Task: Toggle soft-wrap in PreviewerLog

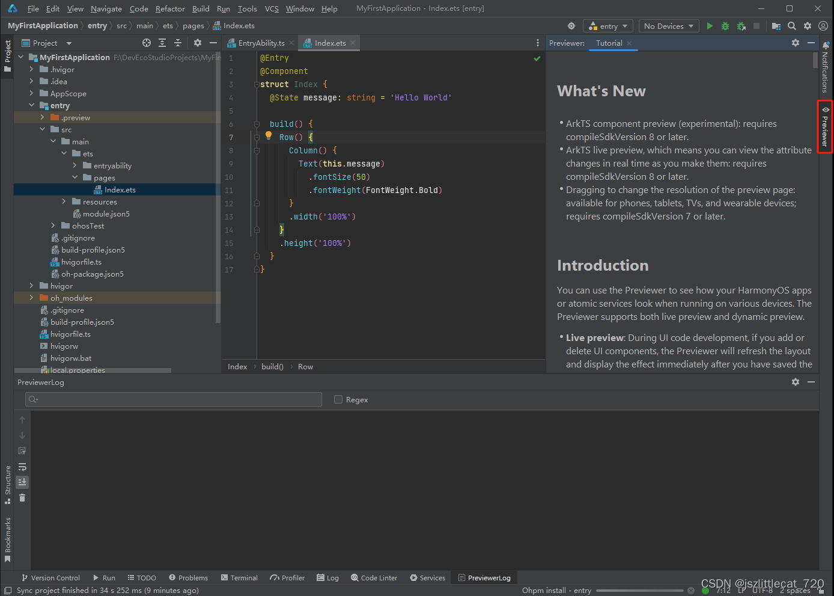Action: 22,467
